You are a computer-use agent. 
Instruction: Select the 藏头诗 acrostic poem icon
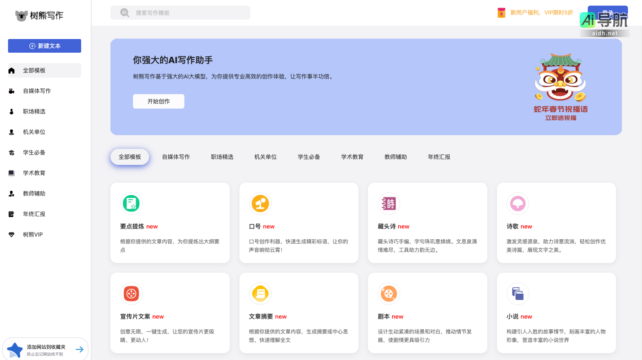pyautogui.click(x=388, y=204)
